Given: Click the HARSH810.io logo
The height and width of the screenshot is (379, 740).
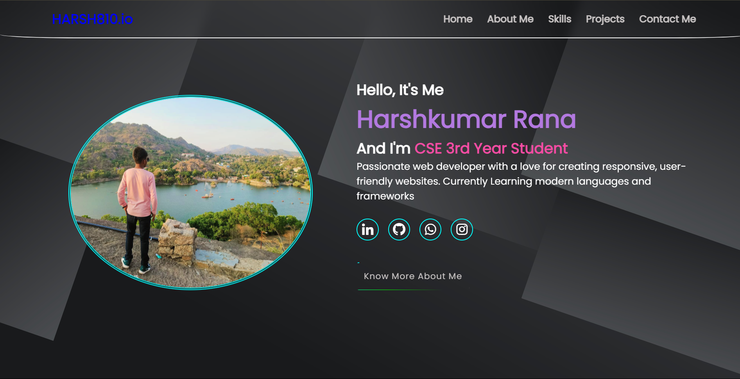Looking at the screenshot, I should [x=92, y=19].
